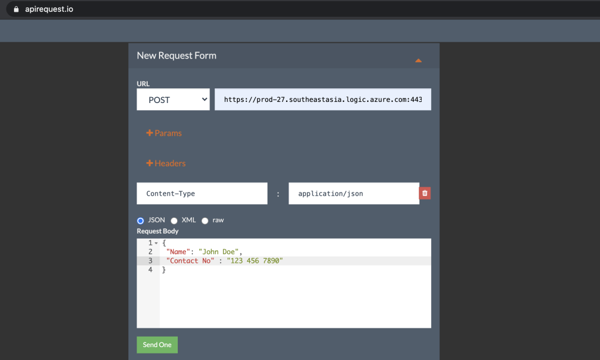The image size is (600, 360).
Task: Focus the Azure logic app URL field
Action: coord(323,100)
